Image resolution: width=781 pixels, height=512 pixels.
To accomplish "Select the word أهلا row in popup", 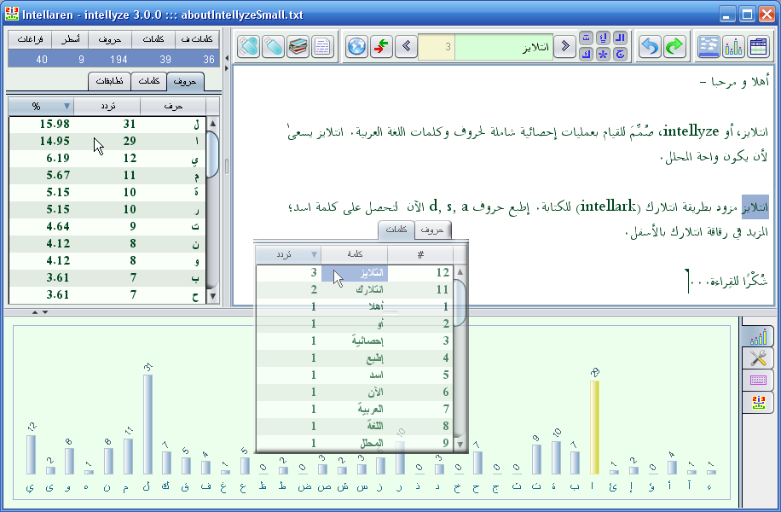I will [x=355, y=306].
